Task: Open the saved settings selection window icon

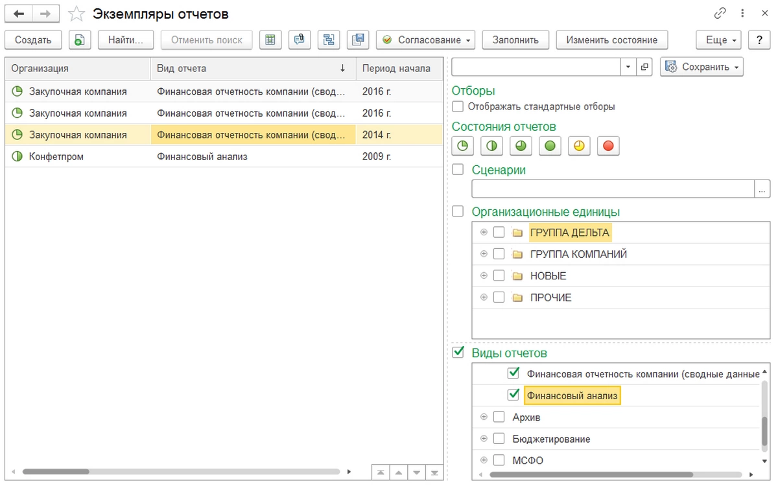Action: 644,67
